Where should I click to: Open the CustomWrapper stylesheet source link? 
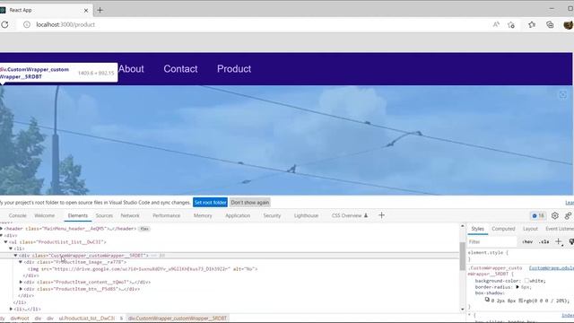point(552,268)
